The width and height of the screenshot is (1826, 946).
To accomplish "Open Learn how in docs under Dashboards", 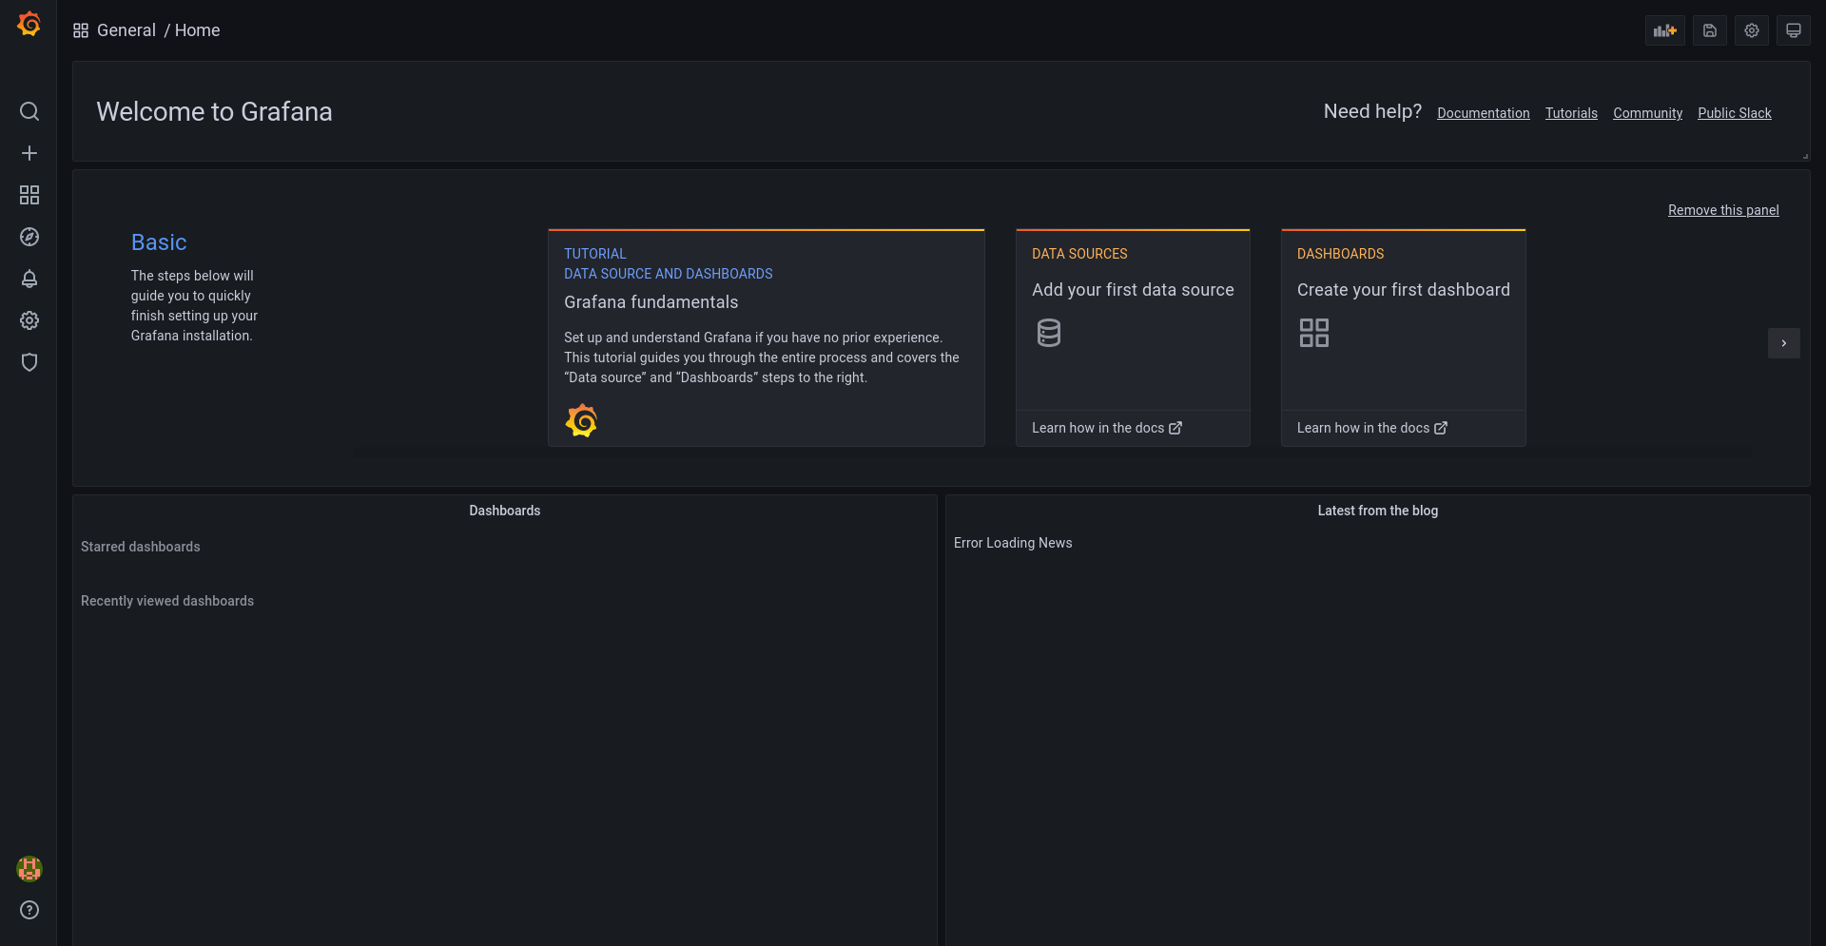I will point(1371,428).
